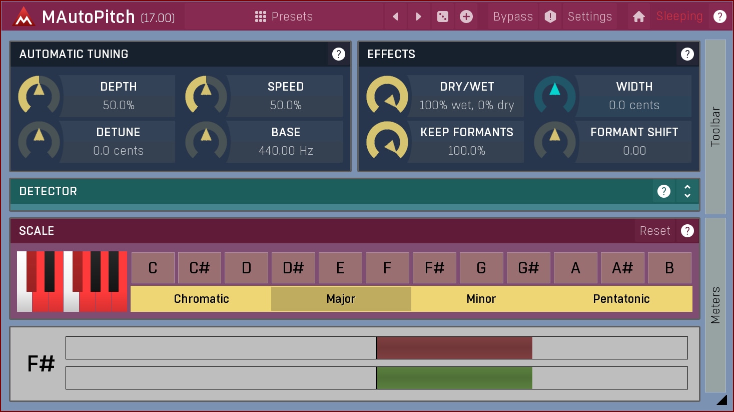Expand the Detector panel with arrows
This screenshot has height=412, width=734.
pyautogui.click(x=687, y=191)
